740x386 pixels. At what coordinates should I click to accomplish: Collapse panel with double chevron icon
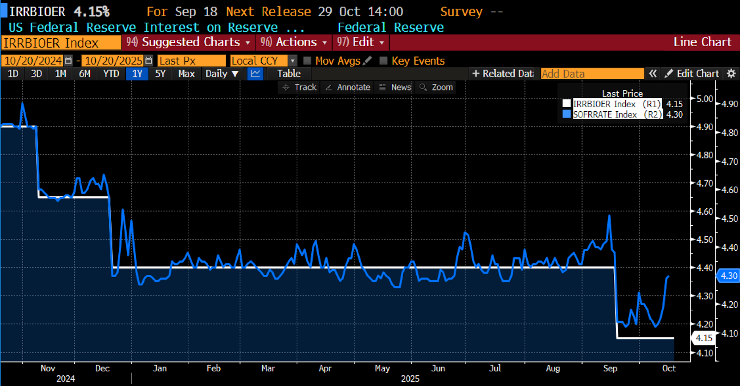[x=653, y=74]
